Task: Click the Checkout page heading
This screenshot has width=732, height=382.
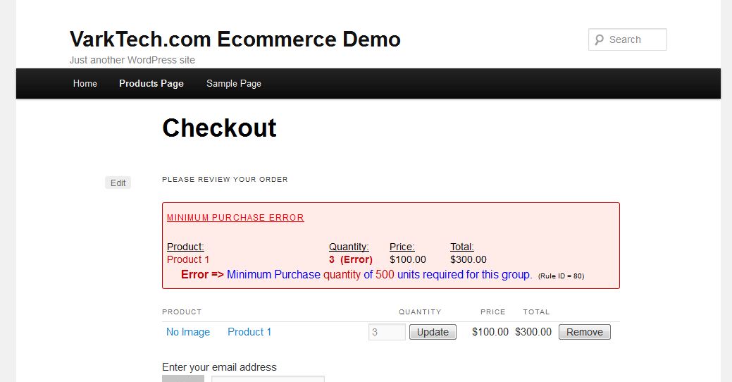Action: (x=219, y=128)
